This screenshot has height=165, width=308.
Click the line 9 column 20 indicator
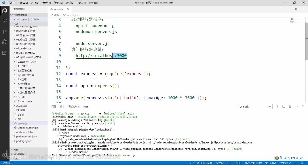(x=201, y=163)
